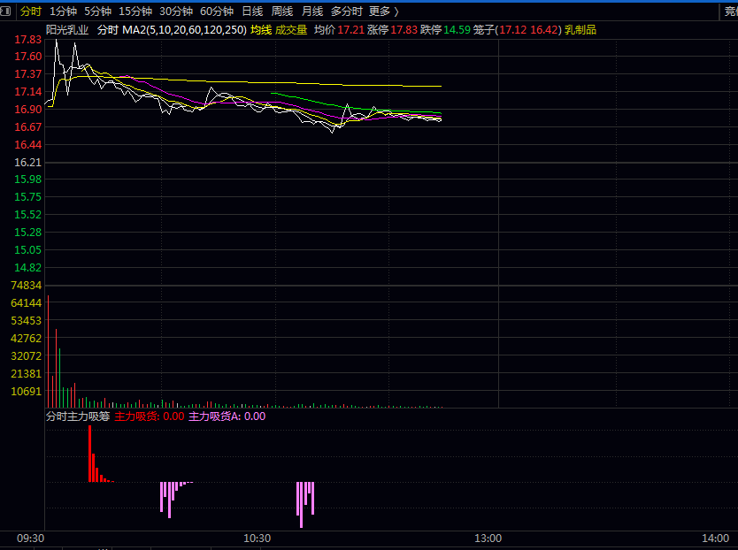This screenshot has width=738, height=550.
Task: Open the 乳制品 sector link
Action: coord(580,30)
